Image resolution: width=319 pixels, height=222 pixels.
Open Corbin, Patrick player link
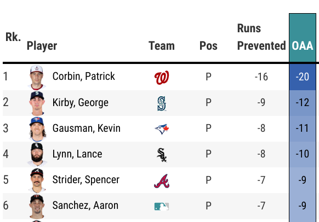84,77
